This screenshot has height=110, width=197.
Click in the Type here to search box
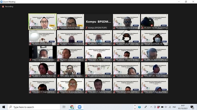click(34, 107)
